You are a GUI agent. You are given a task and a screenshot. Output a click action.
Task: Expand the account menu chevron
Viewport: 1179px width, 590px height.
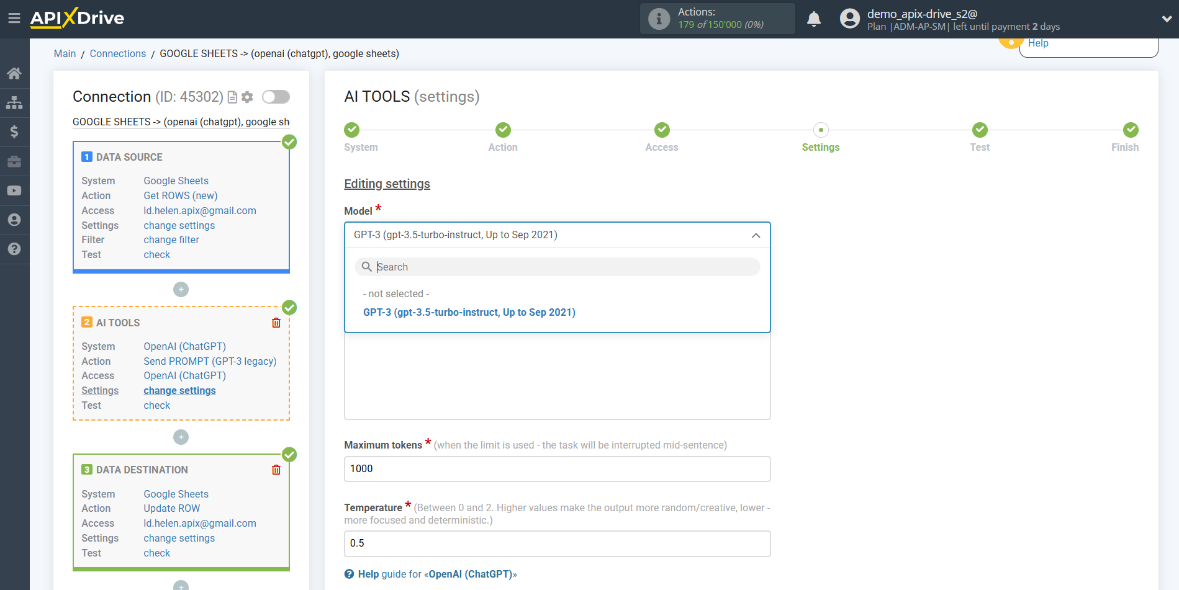tap(1167, 19)
